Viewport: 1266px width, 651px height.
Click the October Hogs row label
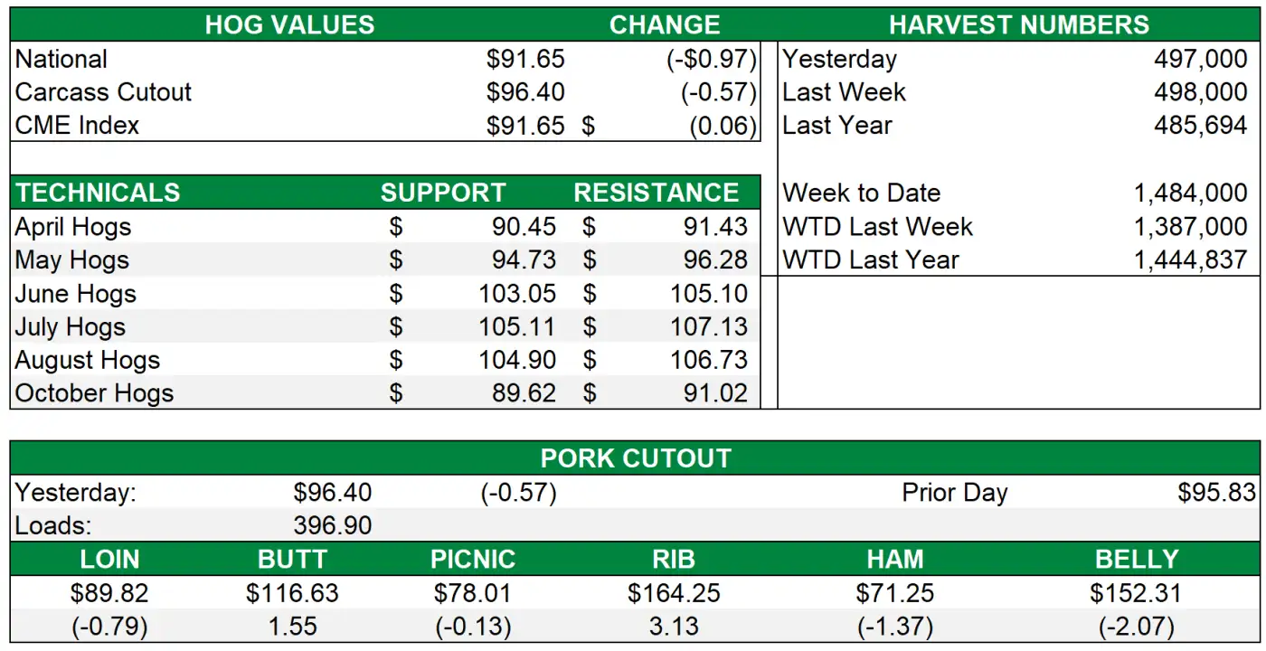[x=95, y=393]
